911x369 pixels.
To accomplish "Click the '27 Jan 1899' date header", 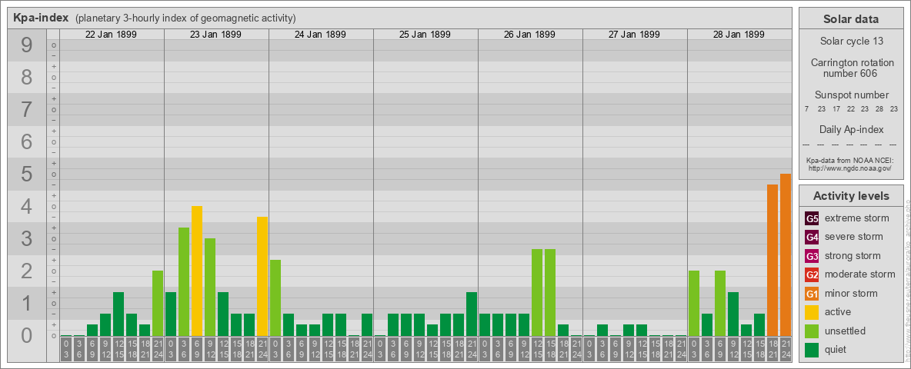I will point(634,35).
